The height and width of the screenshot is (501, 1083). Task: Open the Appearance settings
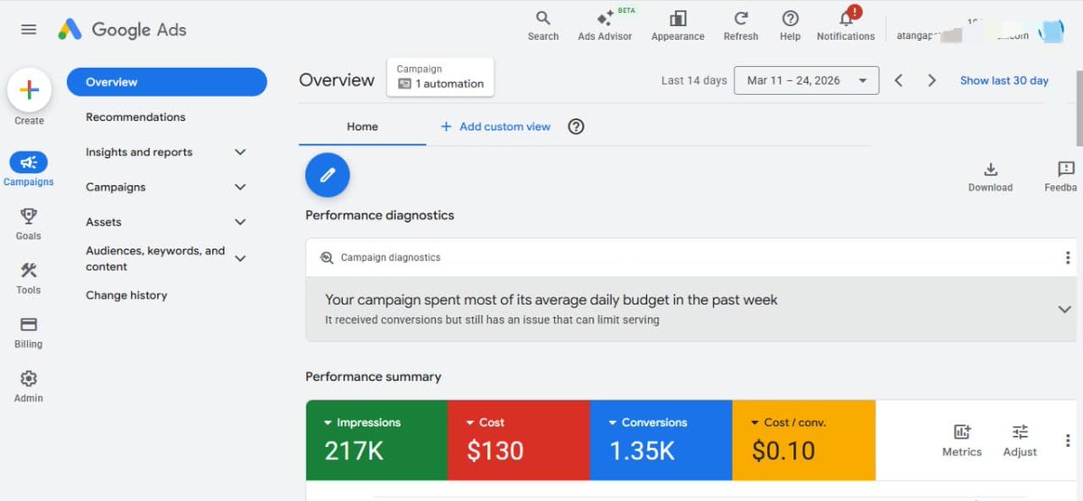(x=678, y=25)
